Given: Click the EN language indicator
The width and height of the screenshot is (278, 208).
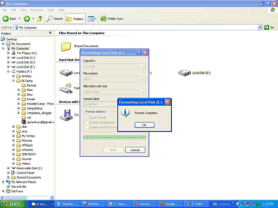Looking at the screenshot, I should [215, 204].
